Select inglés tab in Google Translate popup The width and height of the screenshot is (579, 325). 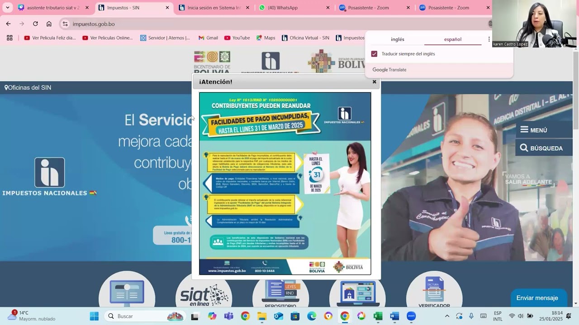pyautogui.click(x=398, y=39)
